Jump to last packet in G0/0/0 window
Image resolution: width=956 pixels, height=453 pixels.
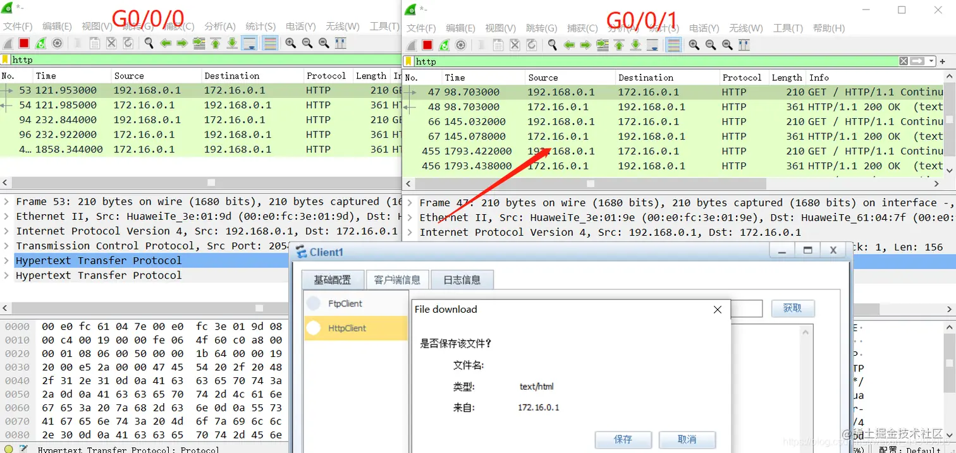tap(231, 43)
